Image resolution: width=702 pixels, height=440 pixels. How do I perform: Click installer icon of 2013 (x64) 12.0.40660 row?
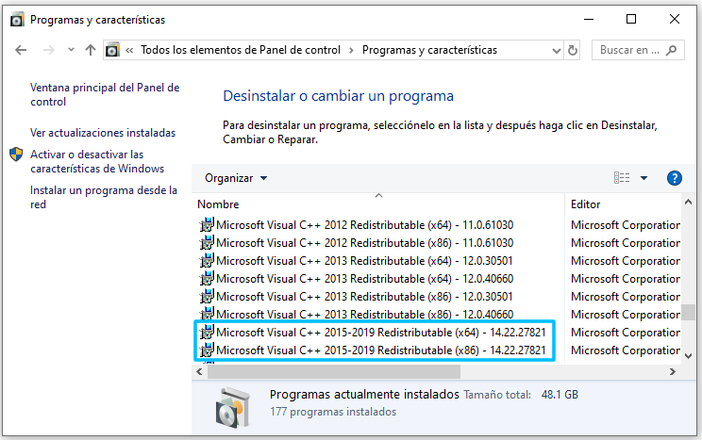coord(207,279)
